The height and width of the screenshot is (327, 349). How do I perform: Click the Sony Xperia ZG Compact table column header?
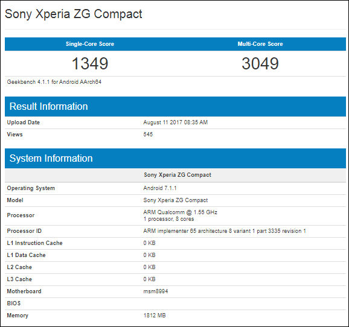click(x=178, y=175)
